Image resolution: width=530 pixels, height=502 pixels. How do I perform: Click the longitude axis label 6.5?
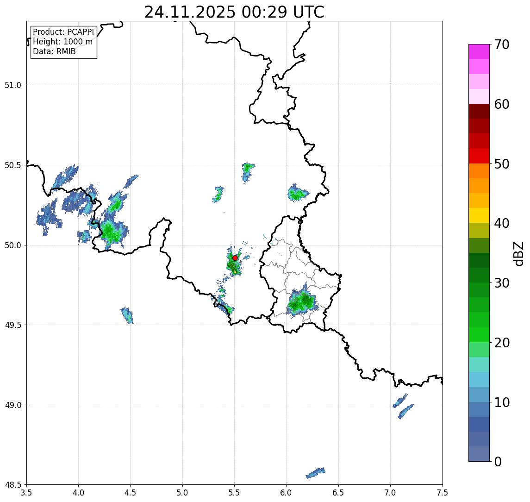[x=338, y=493]
